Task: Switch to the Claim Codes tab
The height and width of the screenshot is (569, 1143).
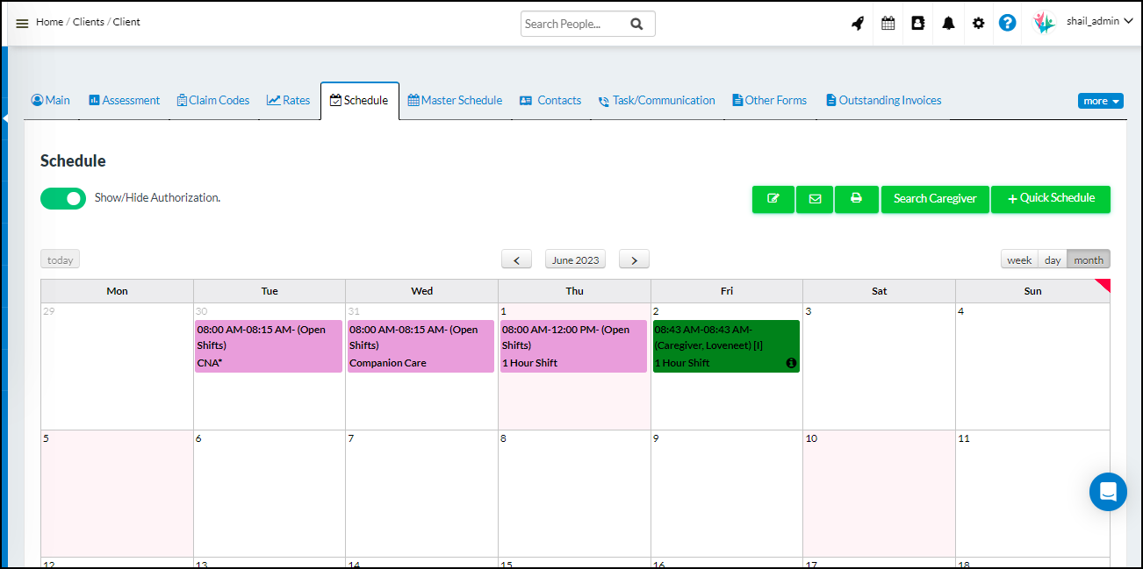Action: 213,101
